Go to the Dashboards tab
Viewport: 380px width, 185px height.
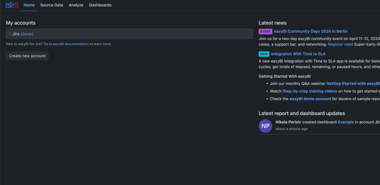pyautogui.click(x=100, y=5)
